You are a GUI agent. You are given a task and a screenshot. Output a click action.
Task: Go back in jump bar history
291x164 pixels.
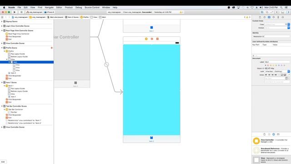(x=6, y=17)
